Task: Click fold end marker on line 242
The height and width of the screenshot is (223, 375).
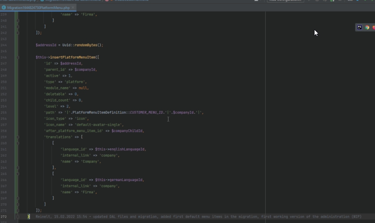Action: click(x=17, y=33)
